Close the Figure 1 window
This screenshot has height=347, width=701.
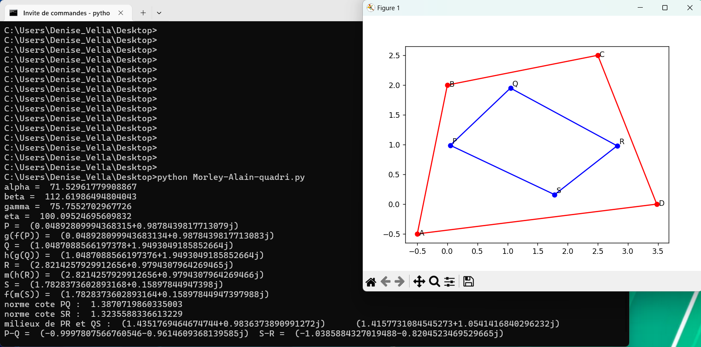690,8
